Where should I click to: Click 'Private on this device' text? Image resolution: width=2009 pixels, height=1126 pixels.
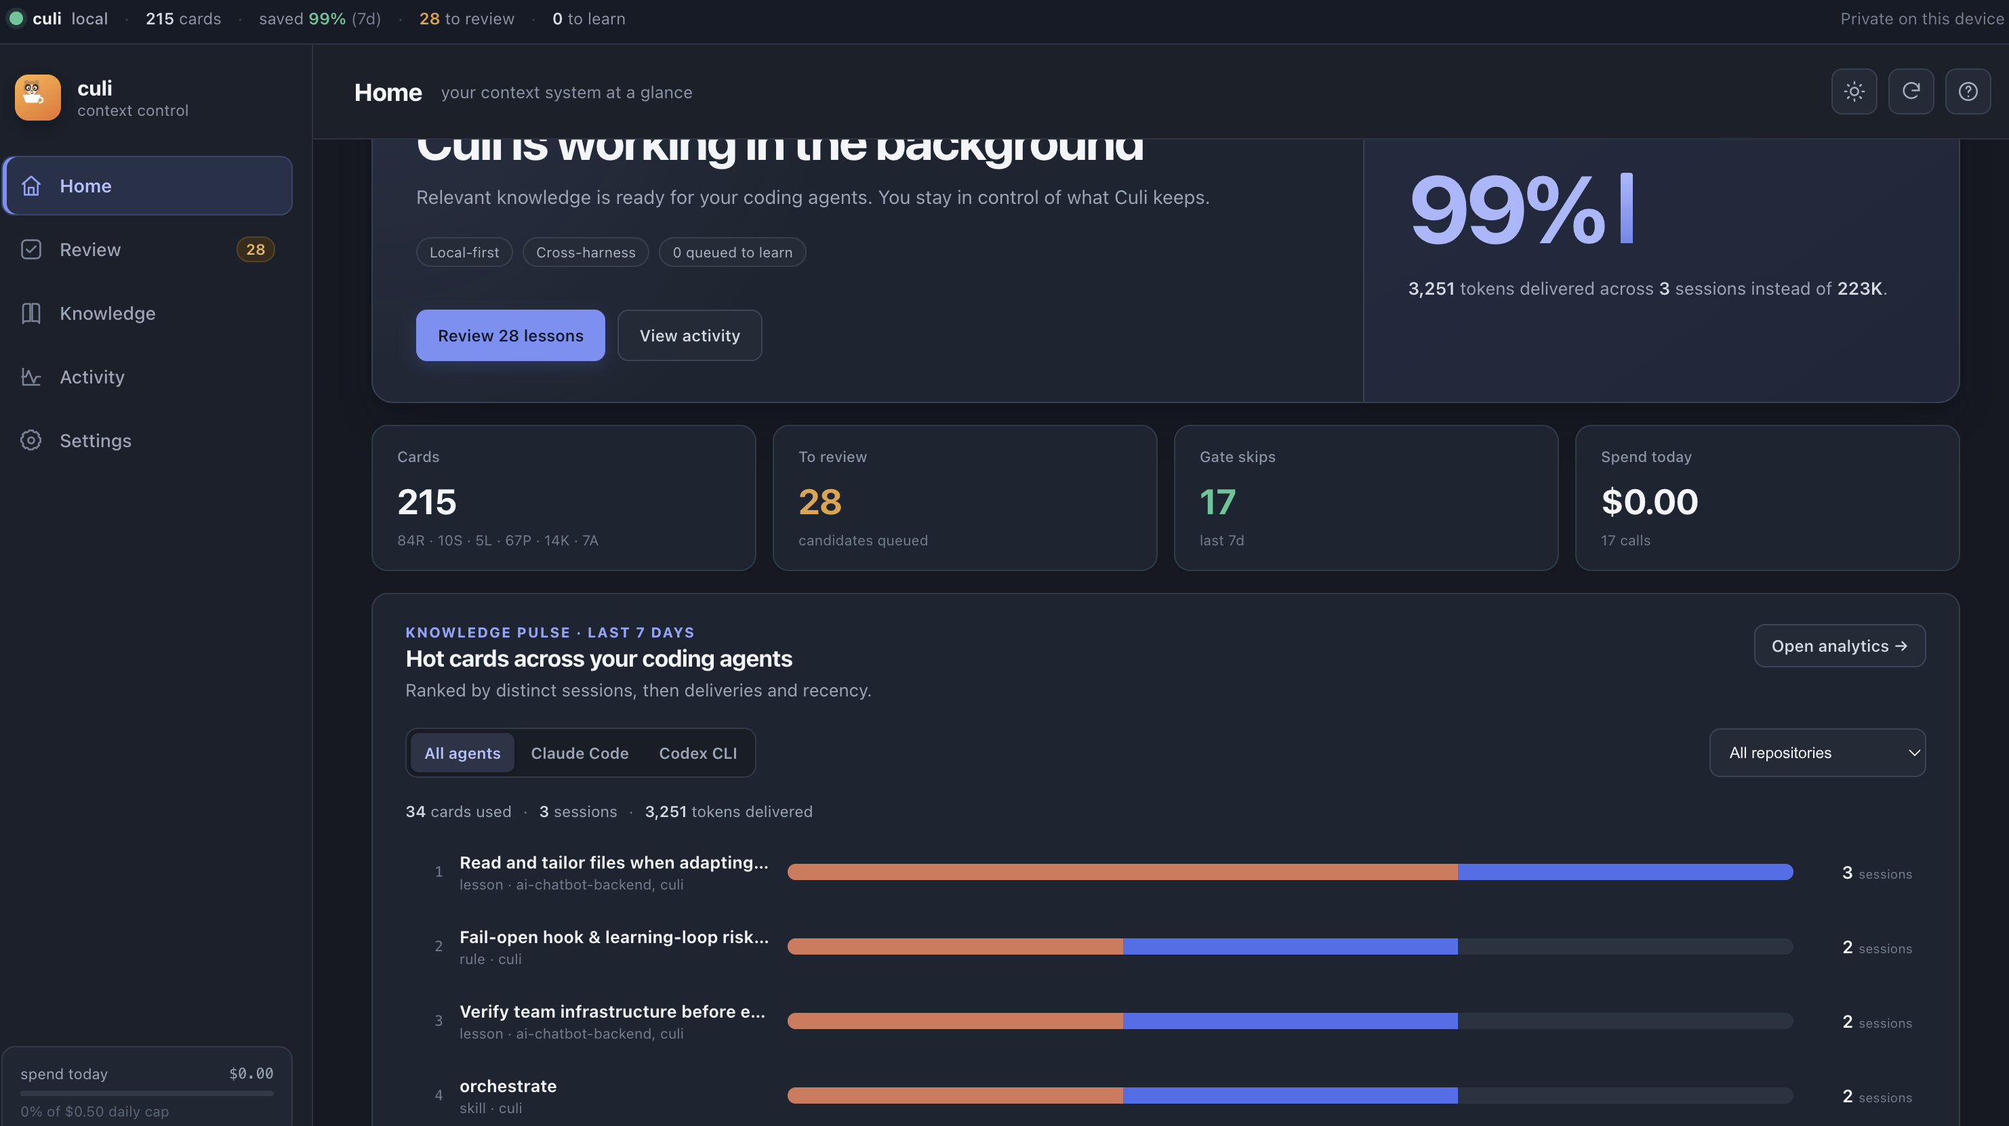[1922, 19]
